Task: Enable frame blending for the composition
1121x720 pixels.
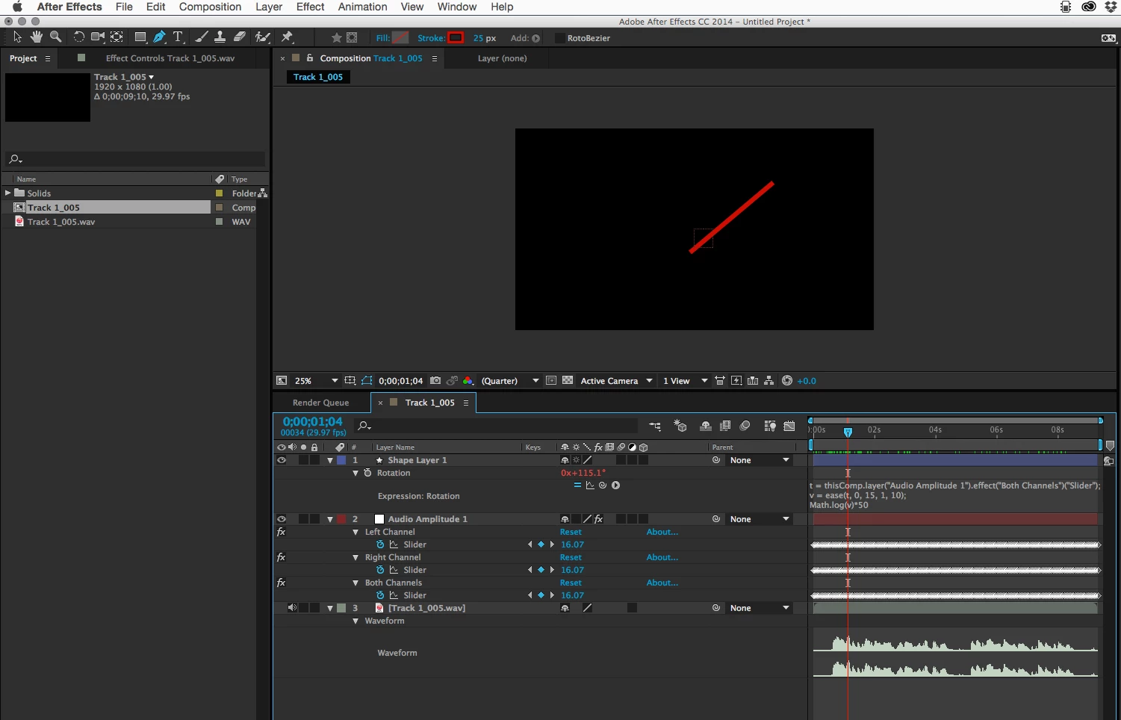Action: tap(725, 426)
